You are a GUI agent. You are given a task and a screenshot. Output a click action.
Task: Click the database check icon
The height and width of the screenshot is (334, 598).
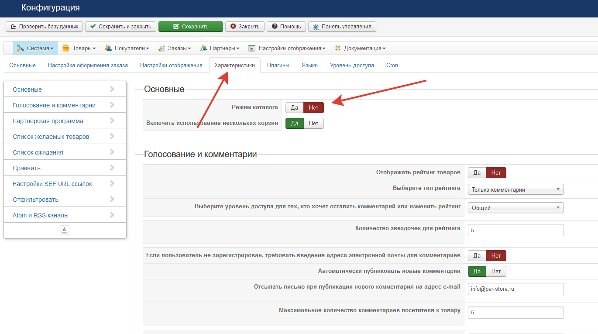tap(13, 27)
